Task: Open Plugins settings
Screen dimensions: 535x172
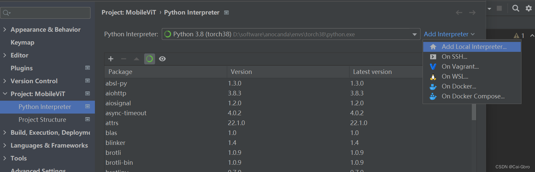Action: [x=21, y=68]
